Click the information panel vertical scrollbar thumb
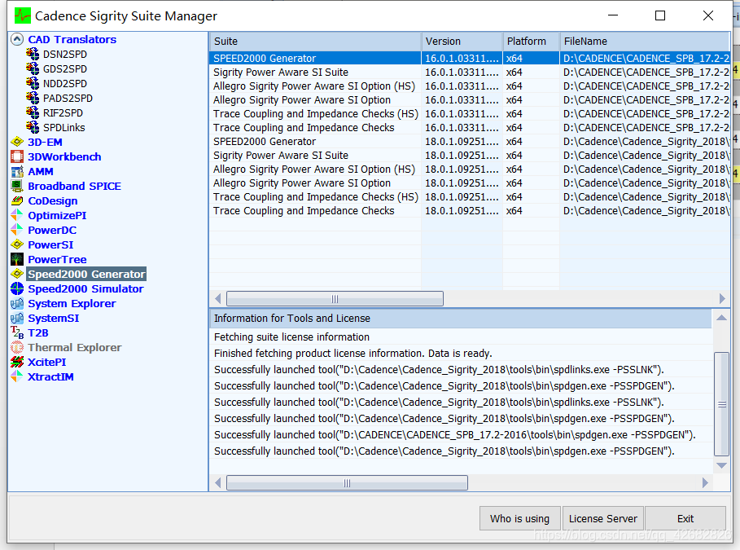 click(721, 404)
